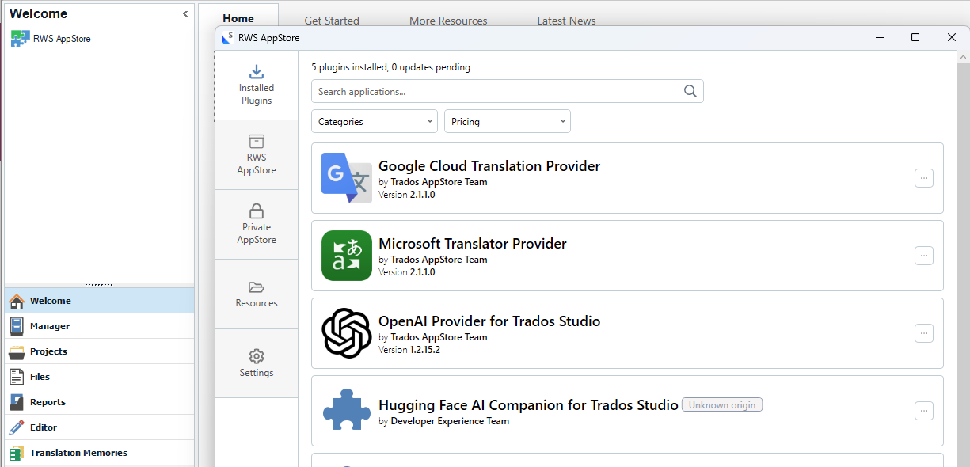Click the Search applications input field
970x467 pixels.
coord(495,91)
